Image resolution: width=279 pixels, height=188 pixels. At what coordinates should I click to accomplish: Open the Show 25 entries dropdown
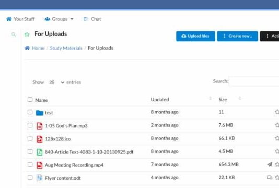pos(56,82)
